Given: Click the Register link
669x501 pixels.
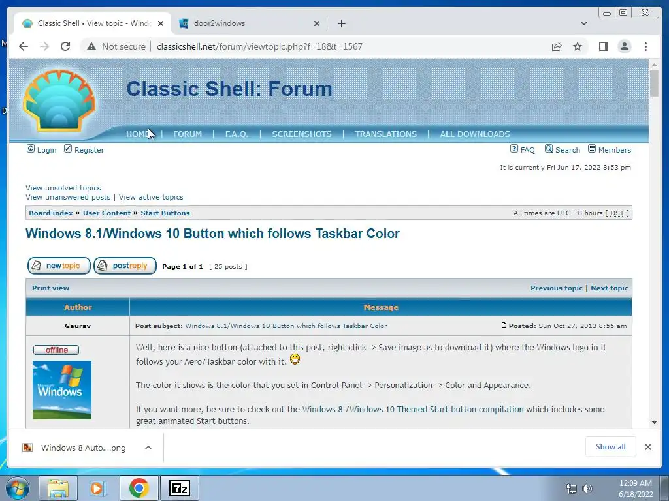Looking at the screenshot, I should click(x=89, y=150).
